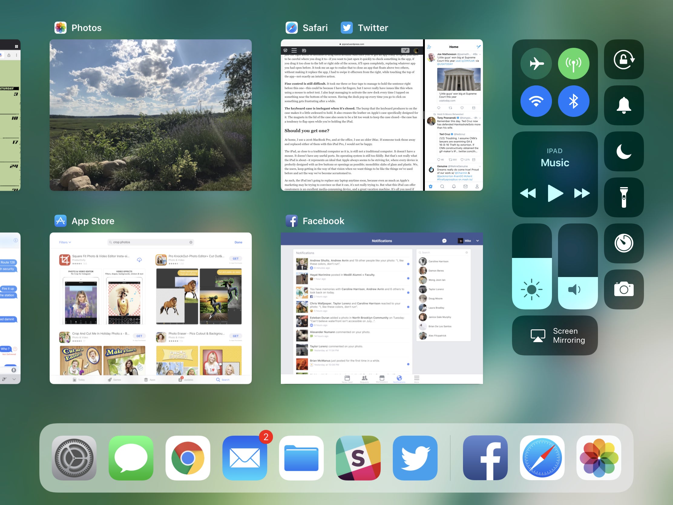The image size is (673, 505).
Task: Tap GET for Photo Eraser app
Action: (235, 336)
